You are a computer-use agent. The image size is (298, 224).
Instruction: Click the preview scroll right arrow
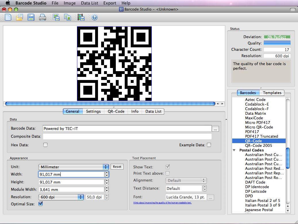pyautogui.click(x=222, y=104)
